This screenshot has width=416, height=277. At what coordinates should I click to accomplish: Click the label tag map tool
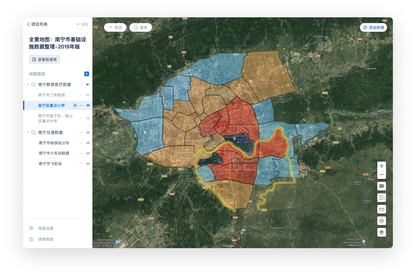[x=382, y=186]
